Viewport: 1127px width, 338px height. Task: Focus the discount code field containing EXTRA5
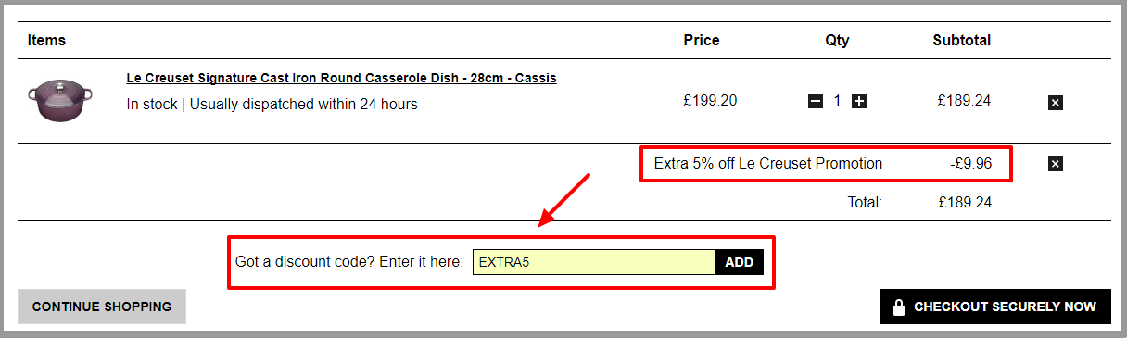click(594, 262)
